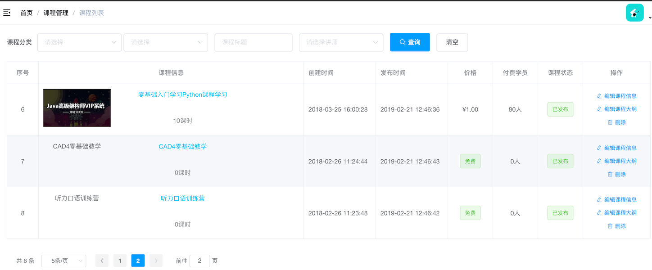Click grey CAD4零基础教学 image placeholder text

point(77,146)
